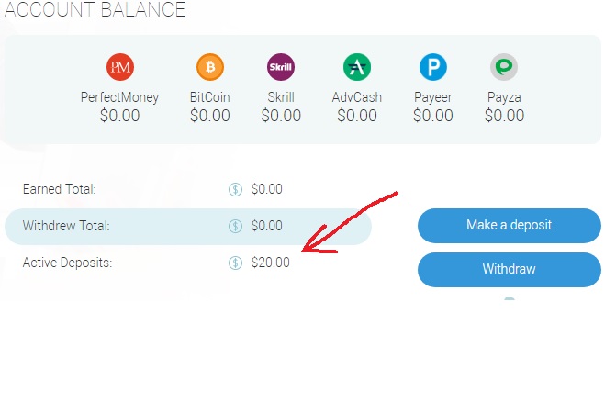Click the Payza $0.00 balance

coord(504,116)
